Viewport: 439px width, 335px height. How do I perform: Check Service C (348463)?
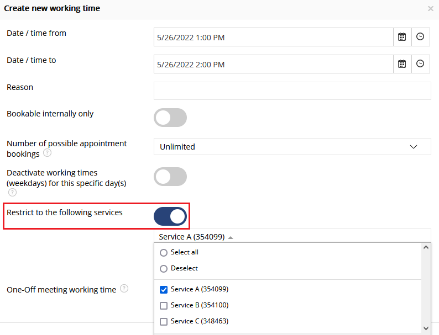[x=164, y=322]
